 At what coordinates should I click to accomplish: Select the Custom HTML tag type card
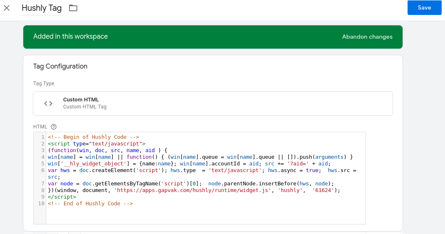coord(213,103)
